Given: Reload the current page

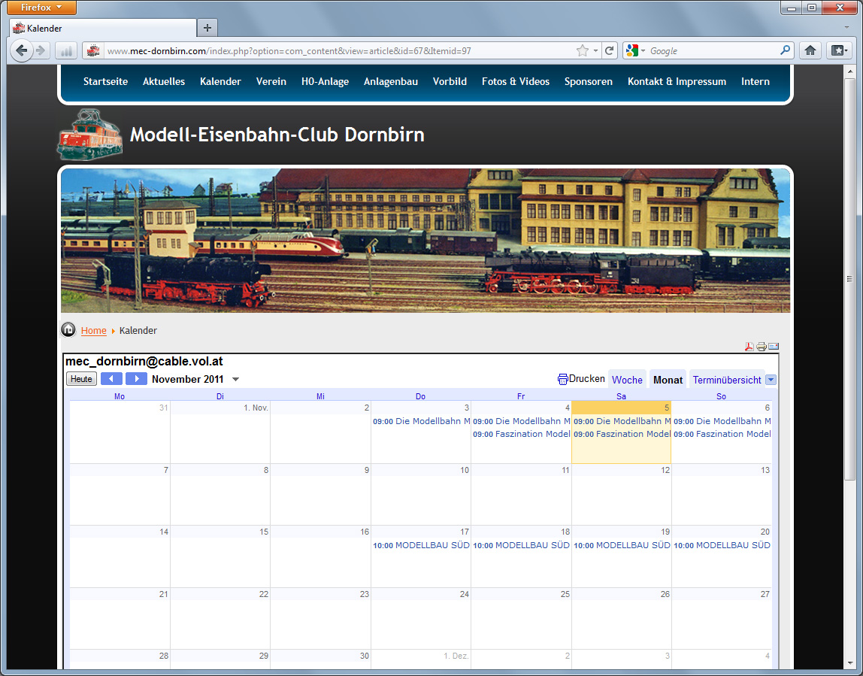Looking at the screenshot, I should 609,50.
